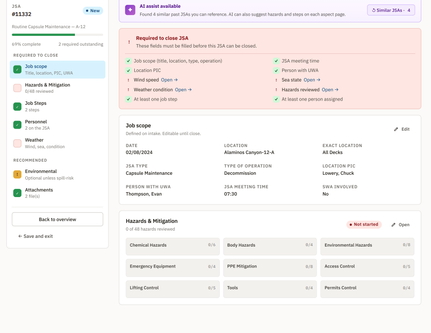
Task: Open the Lifting Control category tile
Action: [x=173, y=289]
